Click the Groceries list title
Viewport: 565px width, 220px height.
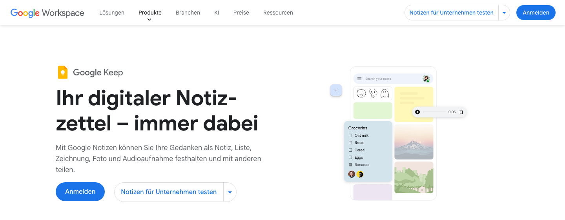coord(358,128)
